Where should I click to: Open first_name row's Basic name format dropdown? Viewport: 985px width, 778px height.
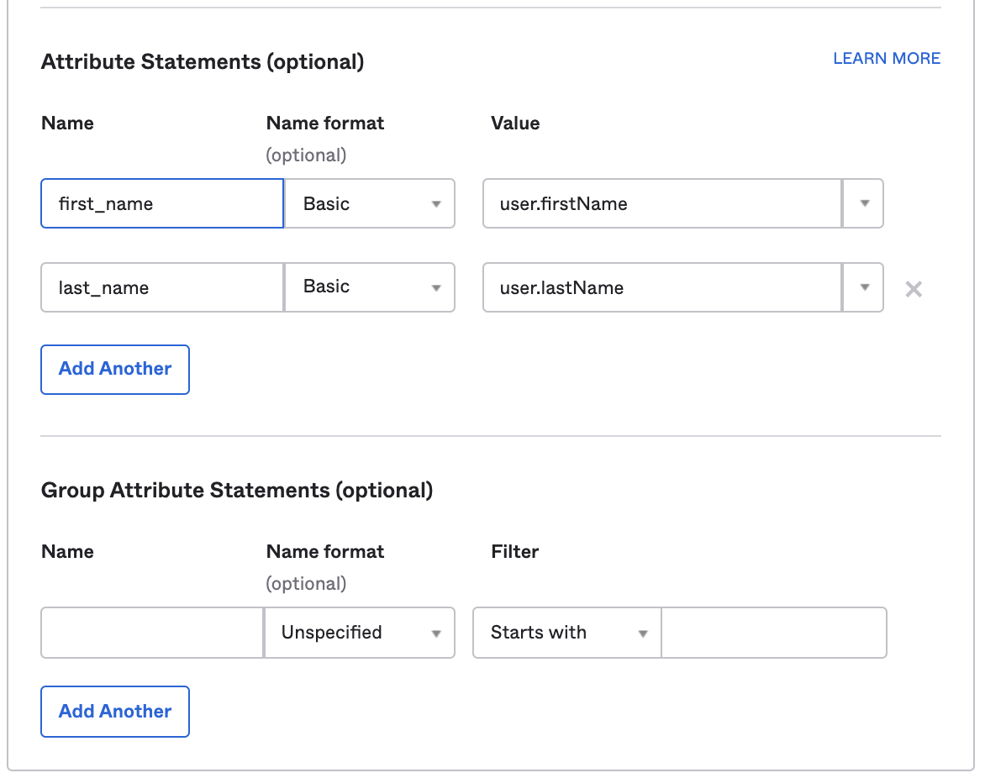[x=370, y=203]
